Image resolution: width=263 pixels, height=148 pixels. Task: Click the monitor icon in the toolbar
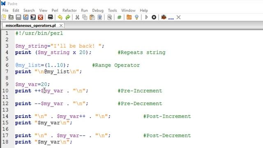tap(50, 17)
